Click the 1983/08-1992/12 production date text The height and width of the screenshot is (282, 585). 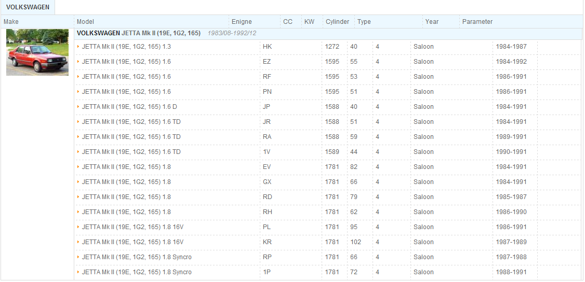pyautogui.click(x=232, y=33)
